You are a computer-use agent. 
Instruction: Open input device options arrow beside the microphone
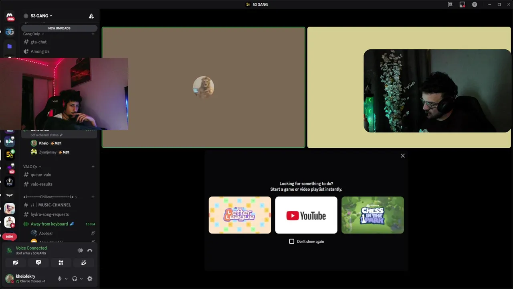click(x=66, y=279)
